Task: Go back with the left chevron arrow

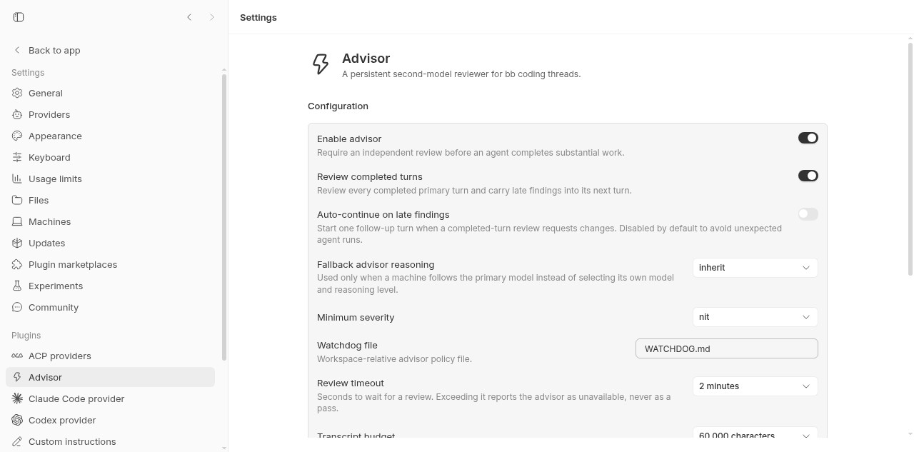Action: point(189,17)
